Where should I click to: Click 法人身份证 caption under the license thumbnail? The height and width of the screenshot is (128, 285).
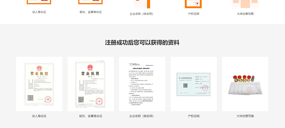tap(39, 116)
